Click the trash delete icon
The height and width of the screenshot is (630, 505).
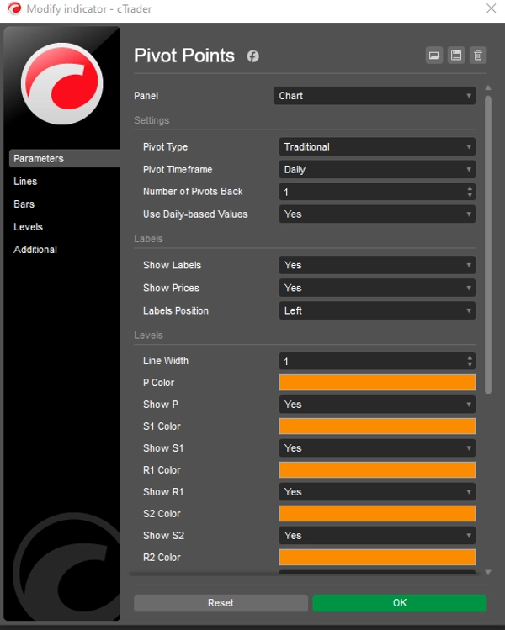(478, 56)
